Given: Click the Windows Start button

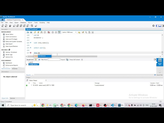Looking at the screenshot, I should pyautogui.click(x=3, y=105).
